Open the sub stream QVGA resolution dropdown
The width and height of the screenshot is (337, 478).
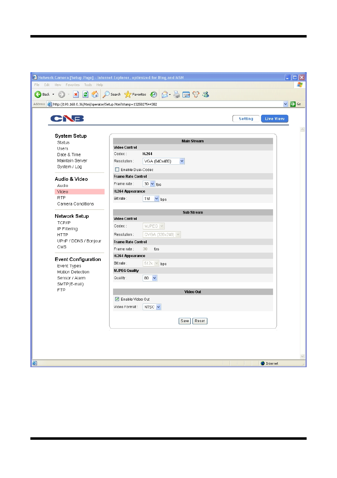[161, 234]
